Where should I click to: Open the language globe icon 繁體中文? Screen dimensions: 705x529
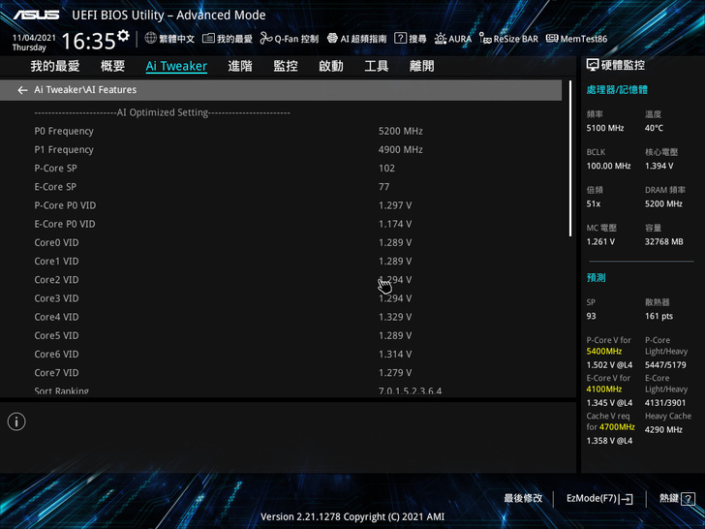pyautogui.click(x=151, y=38)
